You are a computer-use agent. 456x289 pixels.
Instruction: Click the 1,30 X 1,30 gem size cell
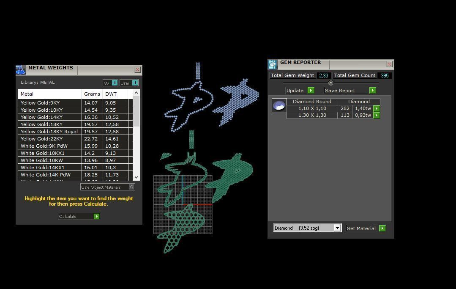(x=312, y=115)
